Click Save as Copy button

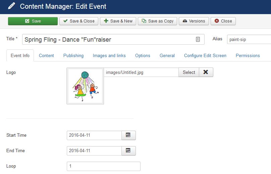158,21
